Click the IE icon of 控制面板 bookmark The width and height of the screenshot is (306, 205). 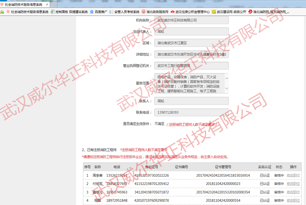click(52, 12)
